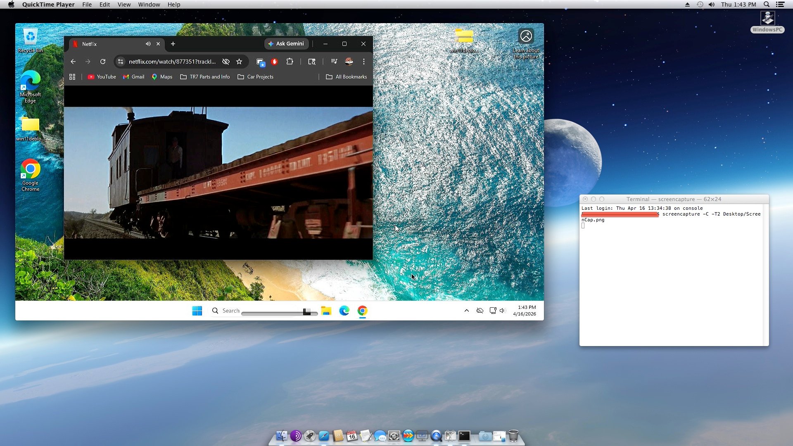This screenshot has width=793, height=446.
Task: Open the Help menu
Action: coord(174,5)
